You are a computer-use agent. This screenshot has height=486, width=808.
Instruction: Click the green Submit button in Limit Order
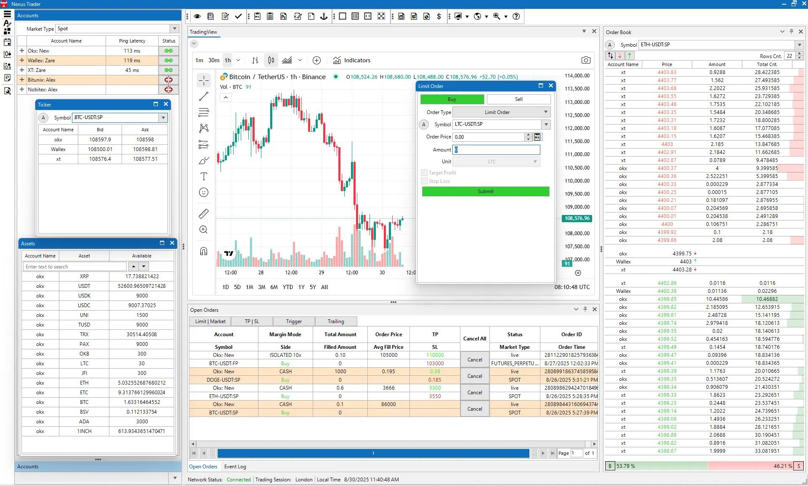tap(485, 191)
